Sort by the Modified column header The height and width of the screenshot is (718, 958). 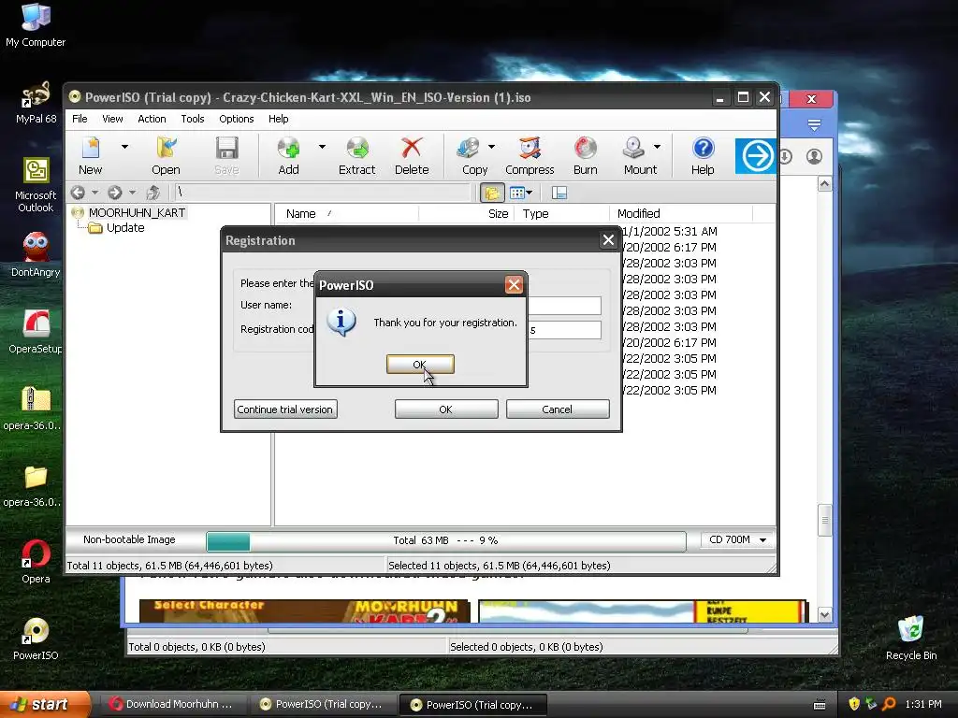point(681,214)
